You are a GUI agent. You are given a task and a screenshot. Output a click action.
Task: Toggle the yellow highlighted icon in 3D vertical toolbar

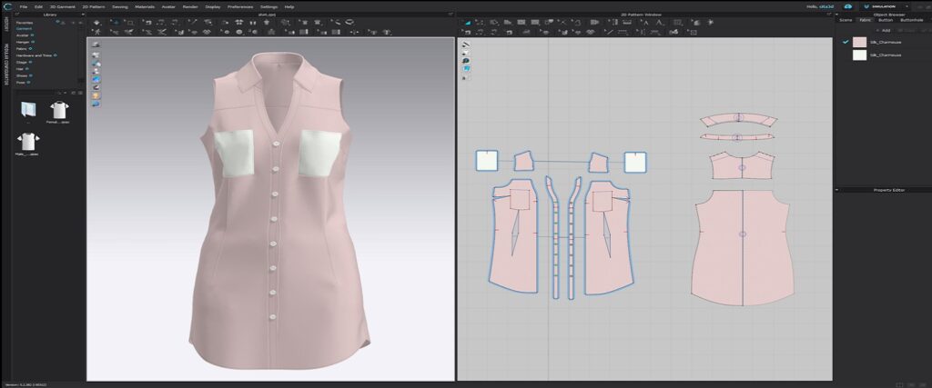pos(96,95)
